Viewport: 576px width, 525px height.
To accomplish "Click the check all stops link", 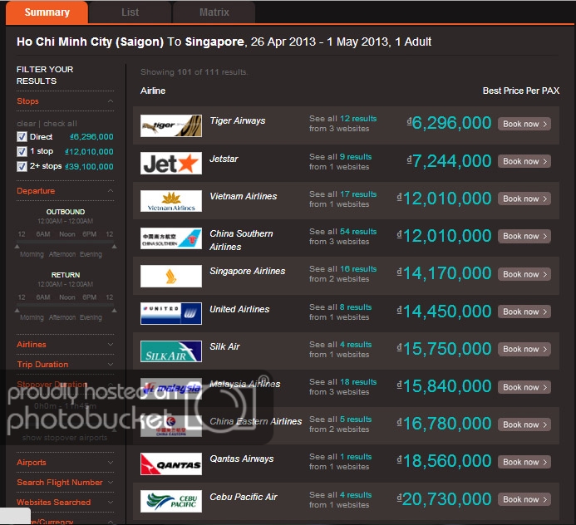I will click(x=60, y=124).
